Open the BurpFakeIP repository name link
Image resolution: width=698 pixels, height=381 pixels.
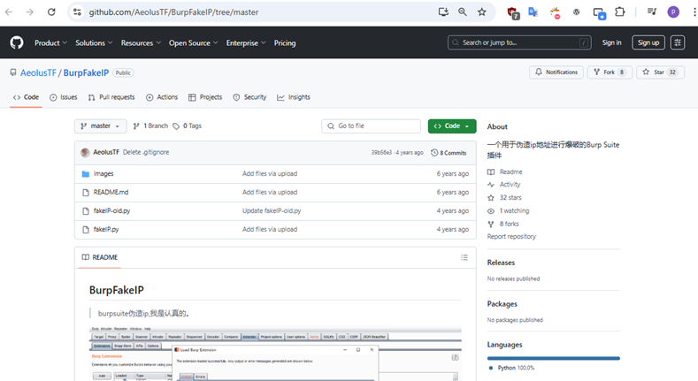[86, 72]
